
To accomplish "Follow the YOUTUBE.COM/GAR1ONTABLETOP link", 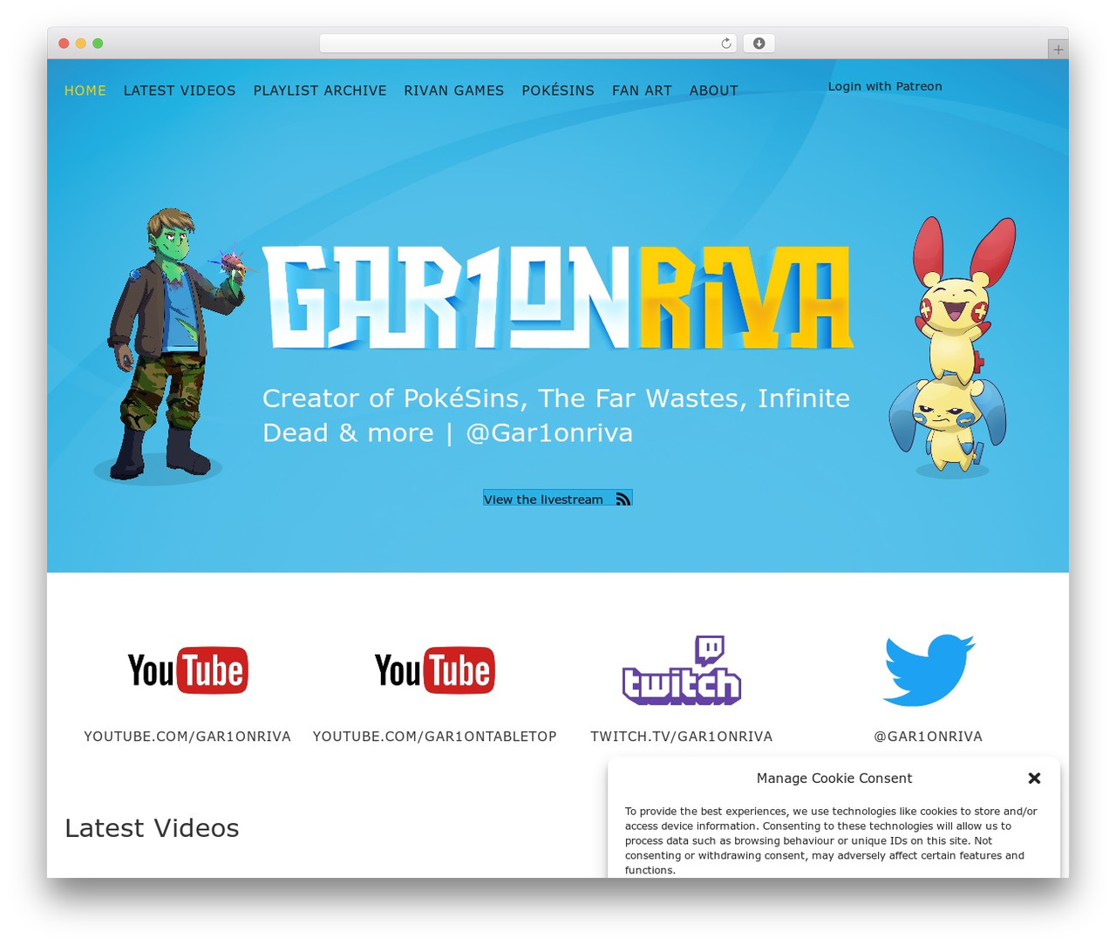I will [x=434, y=737].
